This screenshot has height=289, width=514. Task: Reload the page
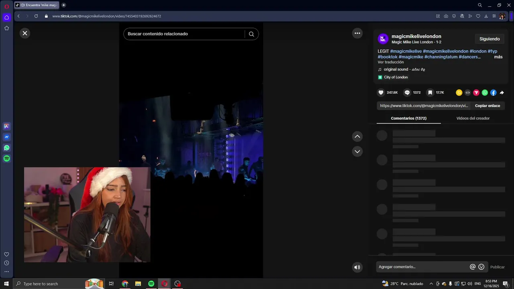coord(36,16)
